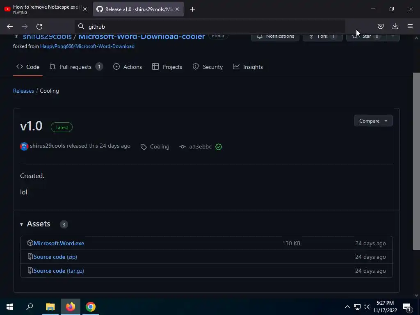Switch to the YouTube NoEscape.exe tab
This screenshot has width=420, height=315.
click(46, 9)
